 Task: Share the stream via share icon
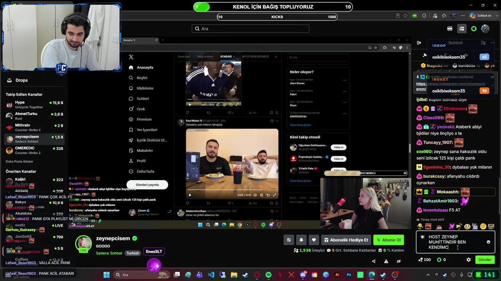click(373, 261)
